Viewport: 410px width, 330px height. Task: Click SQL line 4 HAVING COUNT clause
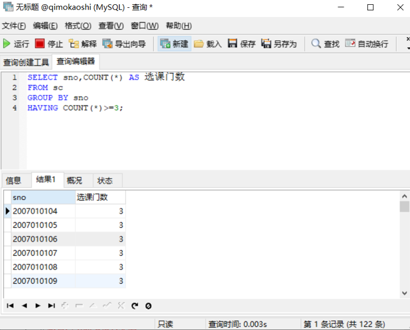coord(75,108)
